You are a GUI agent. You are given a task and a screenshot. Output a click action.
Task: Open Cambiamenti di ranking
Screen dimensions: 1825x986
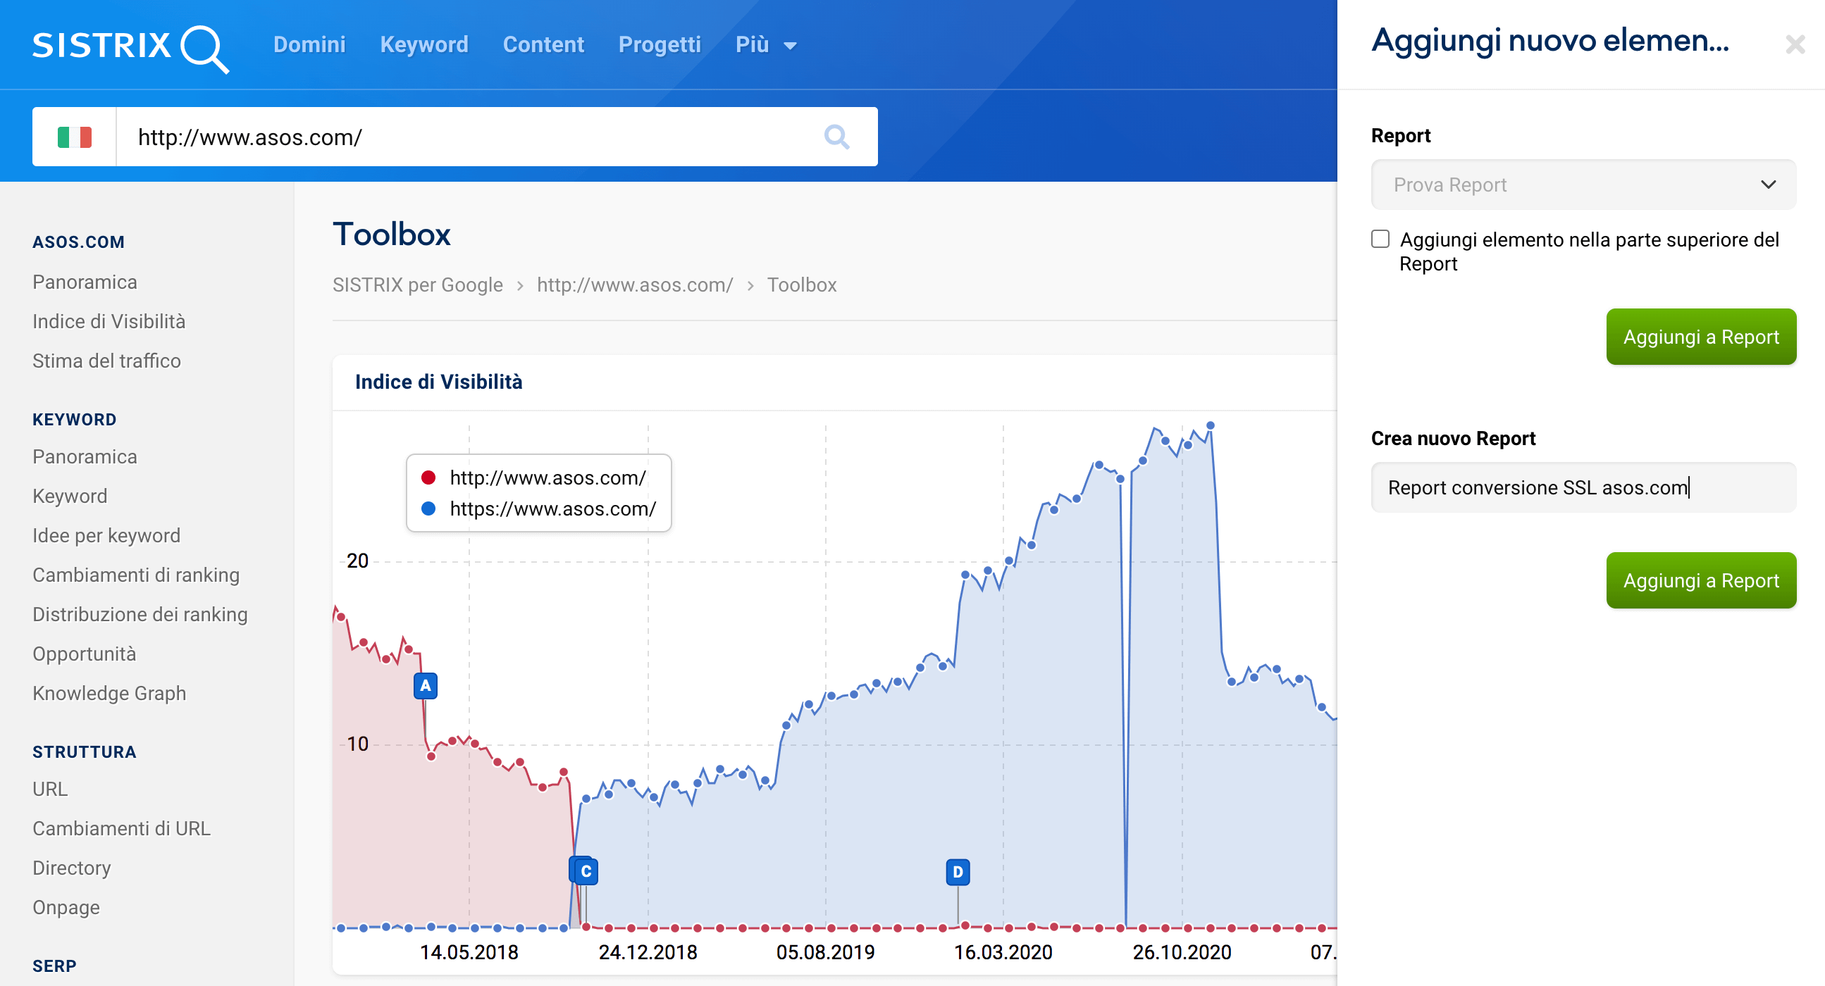[136, 575]
